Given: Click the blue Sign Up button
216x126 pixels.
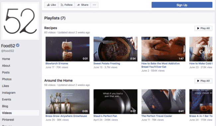Looking at the screenshot, I should (x=182, y=5).
